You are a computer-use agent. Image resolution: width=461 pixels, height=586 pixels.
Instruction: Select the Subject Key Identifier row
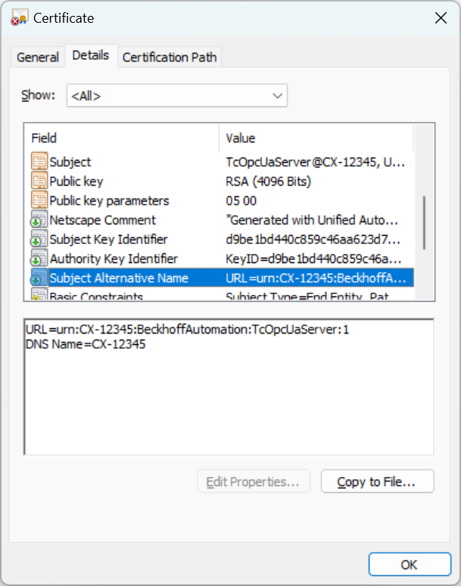[x=222, y=240]
